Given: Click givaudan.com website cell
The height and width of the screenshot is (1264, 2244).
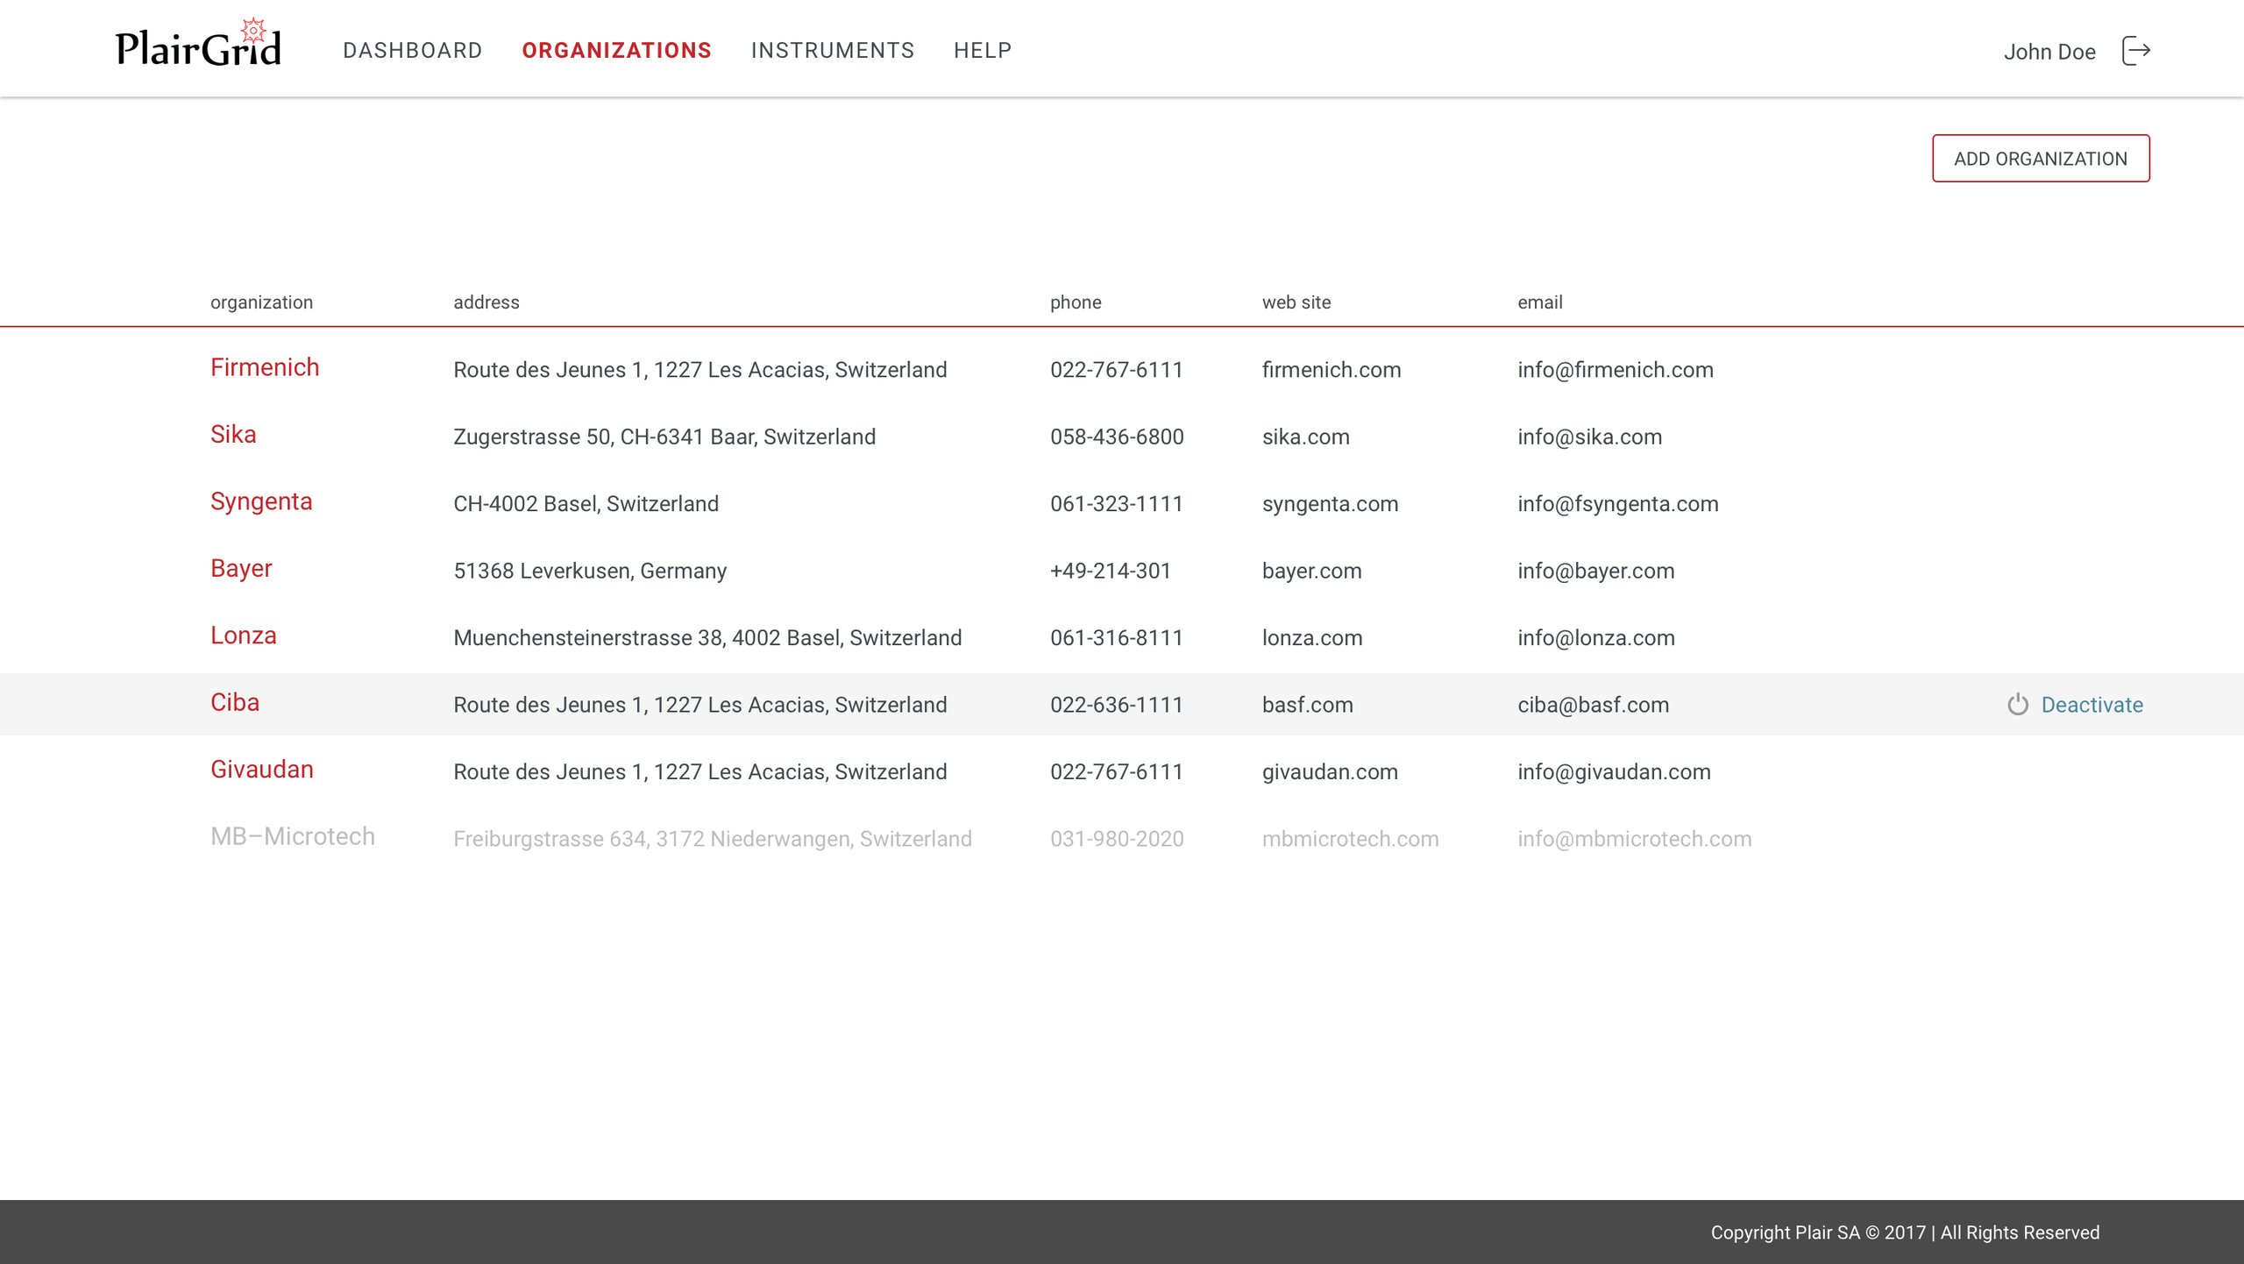Looking at the screenshot, I should (x=1330, y=772).
